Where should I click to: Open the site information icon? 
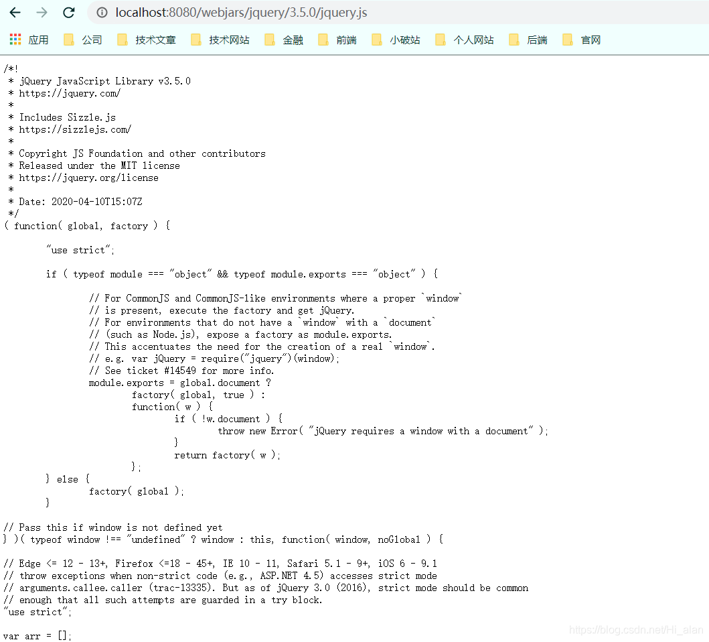[102, 13]
